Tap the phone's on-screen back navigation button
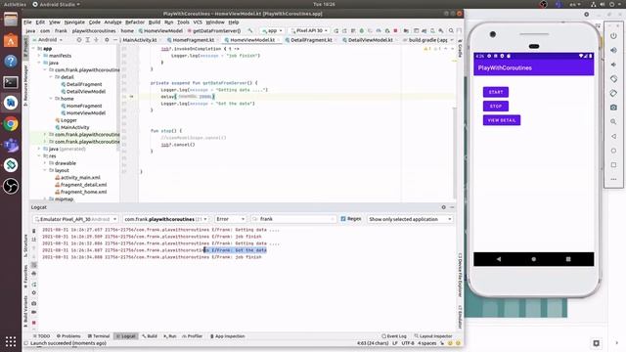Image resolution: width=626 pixels, height=352 pixels. pyautogui.click(x=499, y=259)
